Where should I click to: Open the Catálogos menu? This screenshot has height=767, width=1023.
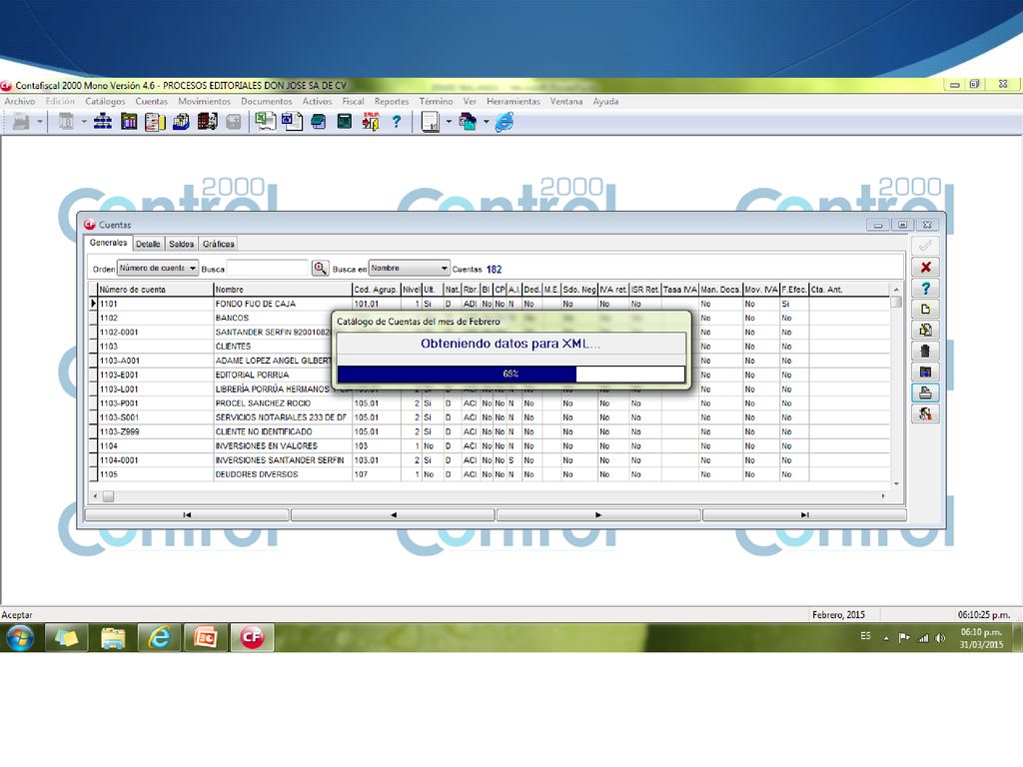105,101
